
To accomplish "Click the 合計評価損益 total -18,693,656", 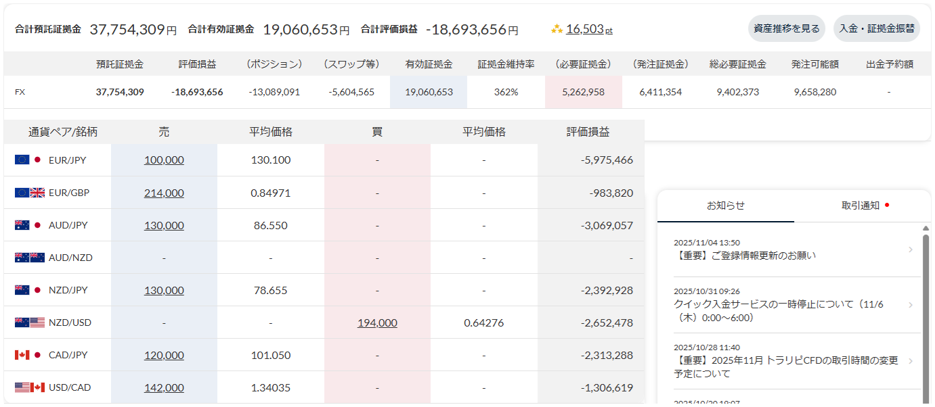I will point(466,29).
